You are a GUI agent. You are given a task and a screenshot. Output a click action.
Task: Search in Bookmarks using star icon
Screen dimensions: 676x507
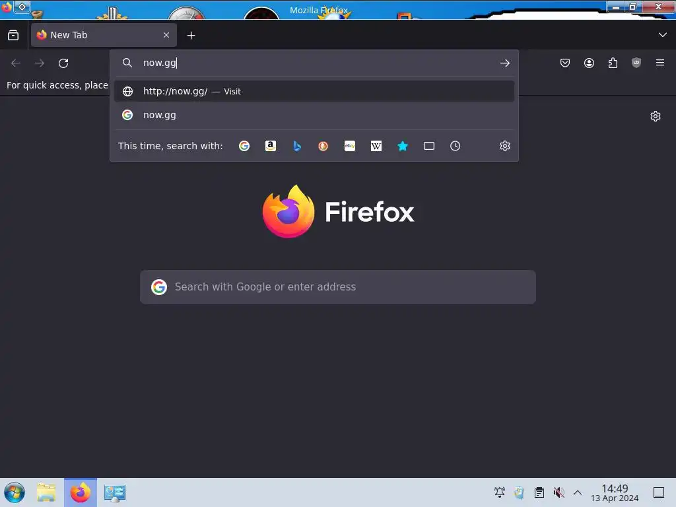(403, 146)
